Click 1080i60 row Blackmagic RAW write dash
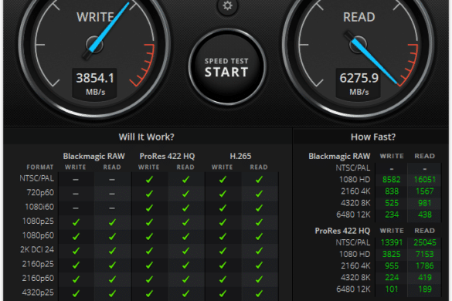 click(x=76, y=208)
